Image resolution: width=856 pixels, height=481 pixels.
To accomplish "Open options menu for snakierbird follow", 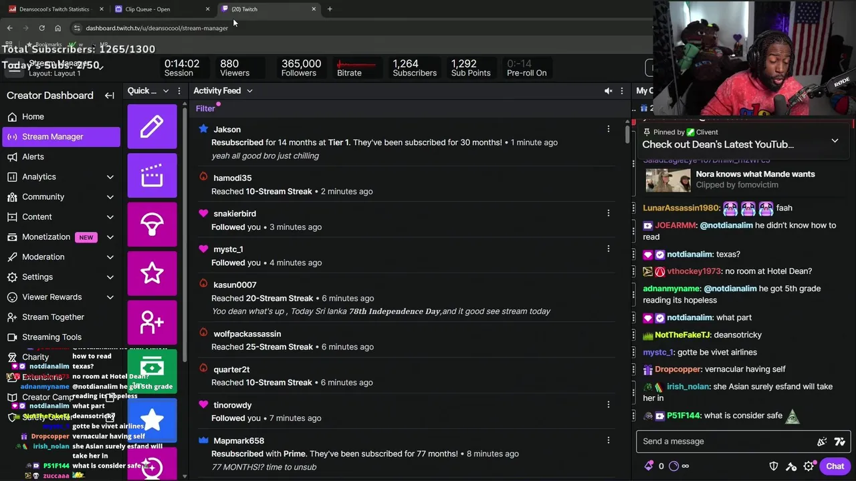I will pyautogui.click(x=608, y=213).
